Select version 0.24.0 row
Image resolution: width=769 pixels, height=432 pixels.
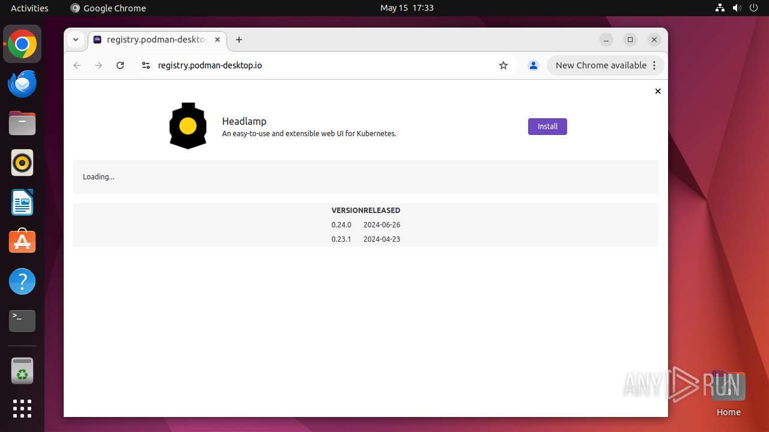point(366,225)
